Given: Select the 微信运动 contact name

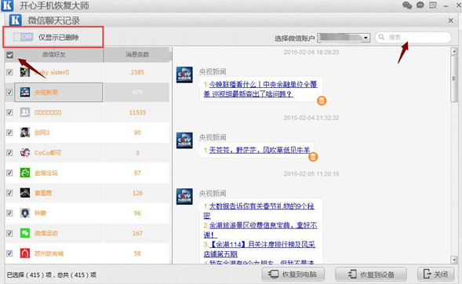Looking at the screenshot, I should click(46, 233).
